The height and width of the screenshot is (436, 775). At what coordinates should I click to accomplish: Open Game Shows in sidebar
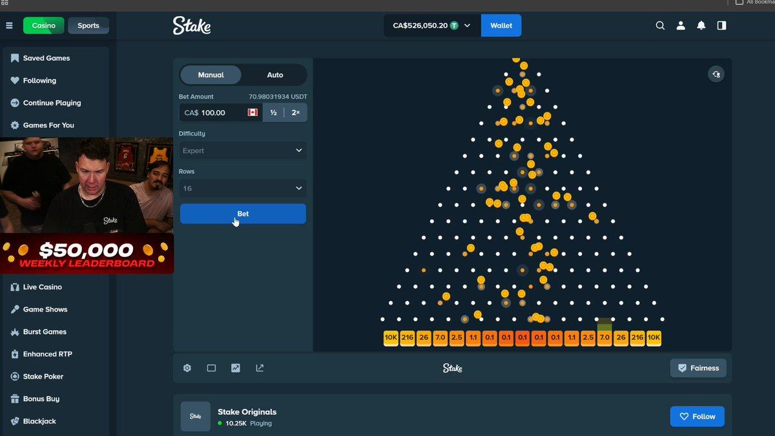click(56, 309)
